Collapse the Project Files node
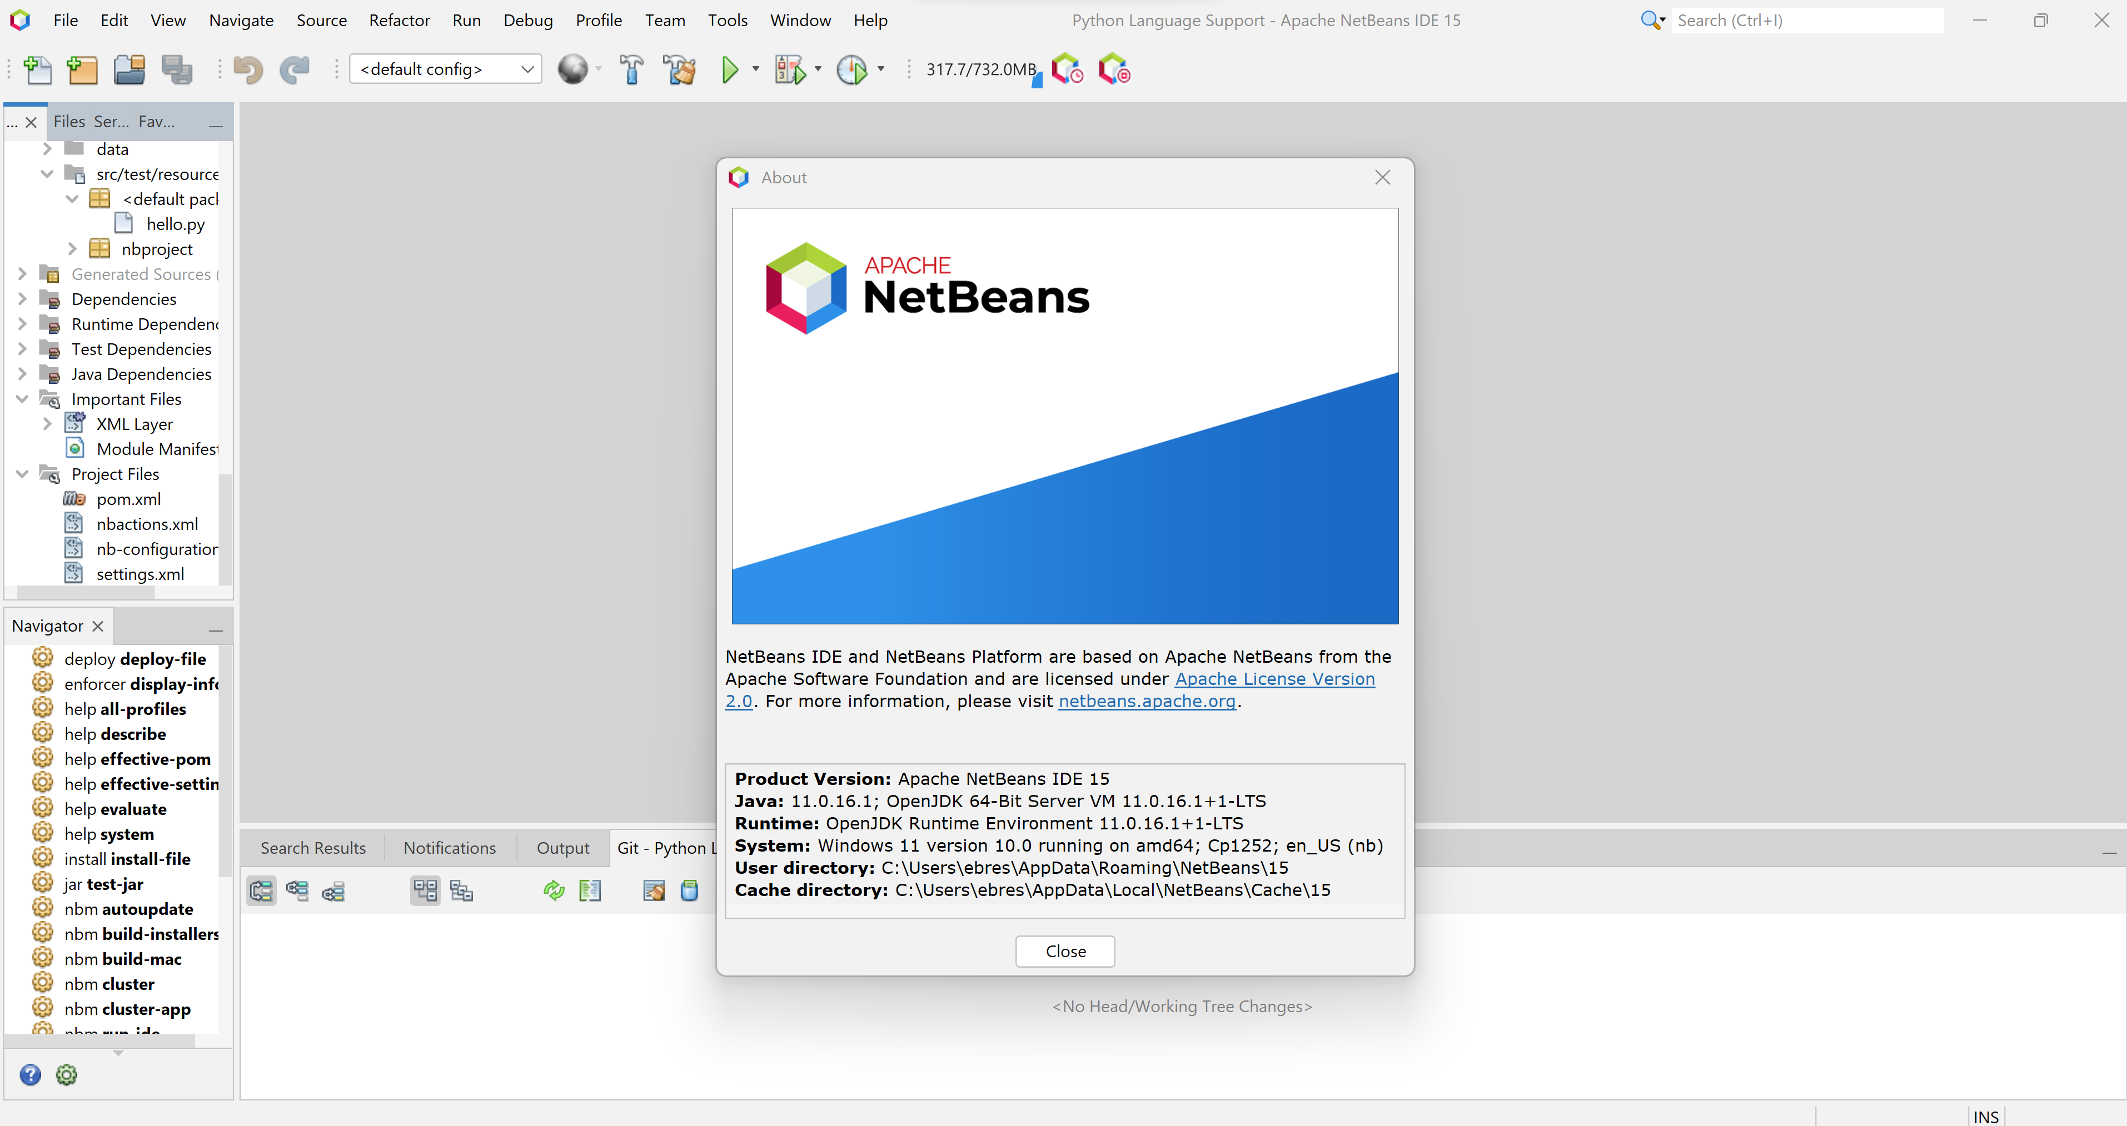This screenshot has height=1126, width=2127. pyautogui.click(x=22, y=474)
